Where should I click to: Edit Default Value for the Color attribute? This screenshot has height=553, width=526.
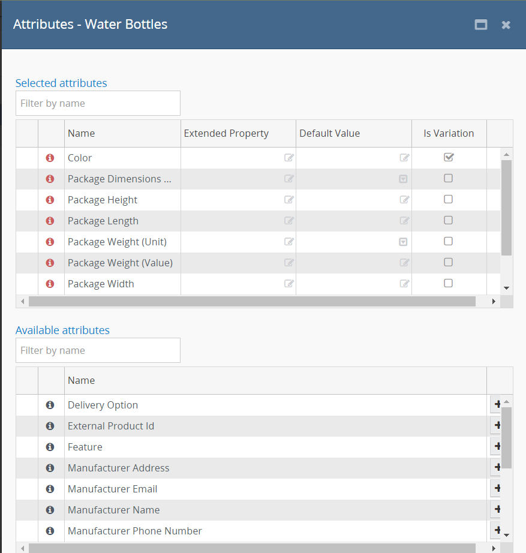[x=405, y=158]
